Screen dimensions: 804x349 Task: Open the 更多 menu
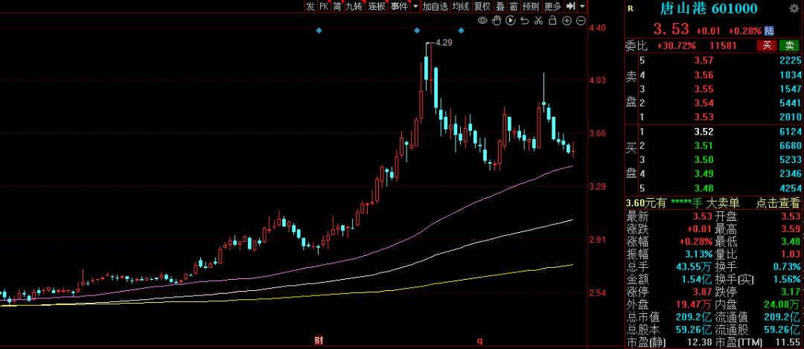[x=552, y=6]
